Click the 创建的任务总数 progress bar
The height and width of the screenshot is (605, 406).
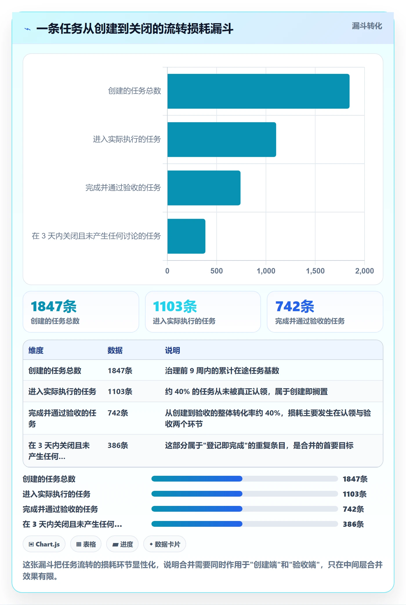[245, 479]
